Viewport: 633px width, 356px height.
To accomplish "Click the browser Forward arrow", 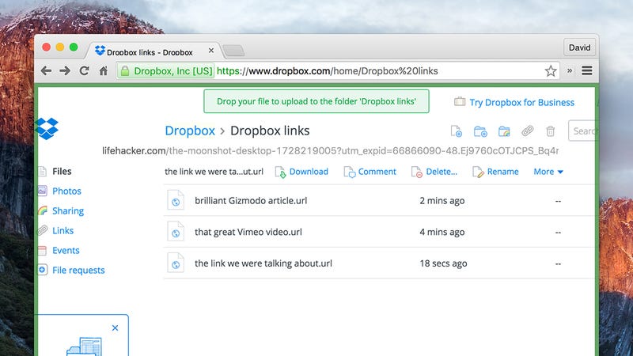I will (x=65, y=71).
